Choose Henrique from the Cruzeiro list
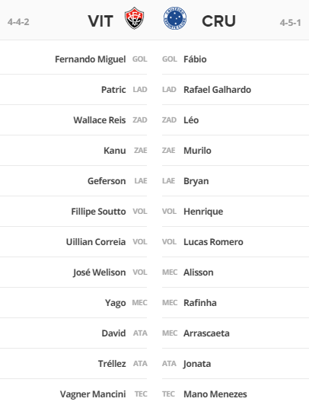Viewport: 309px width, 408px height. [203, 212]
